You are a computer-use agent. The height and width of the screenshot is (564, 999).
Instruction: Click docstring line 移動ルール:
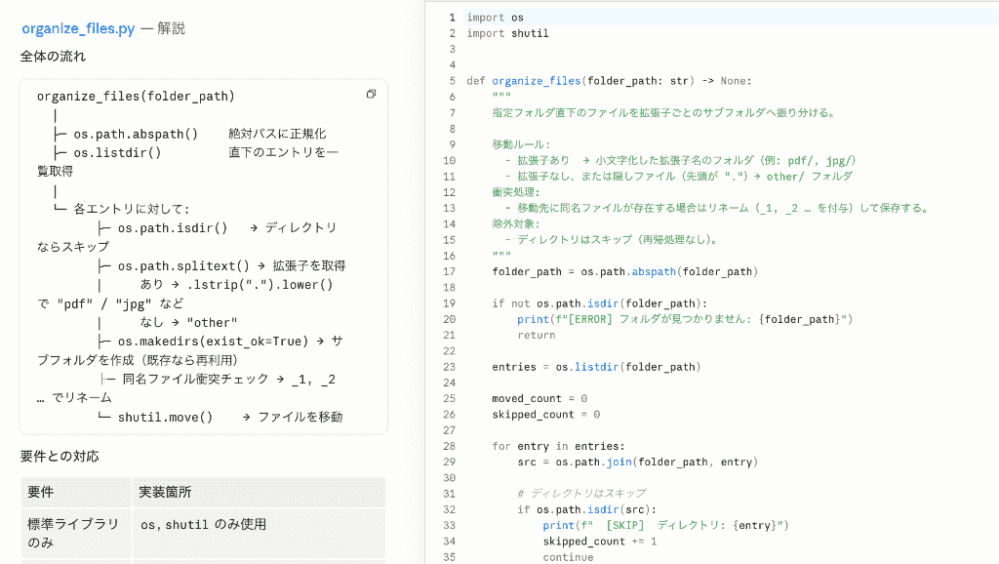click(x=521, y=144)
